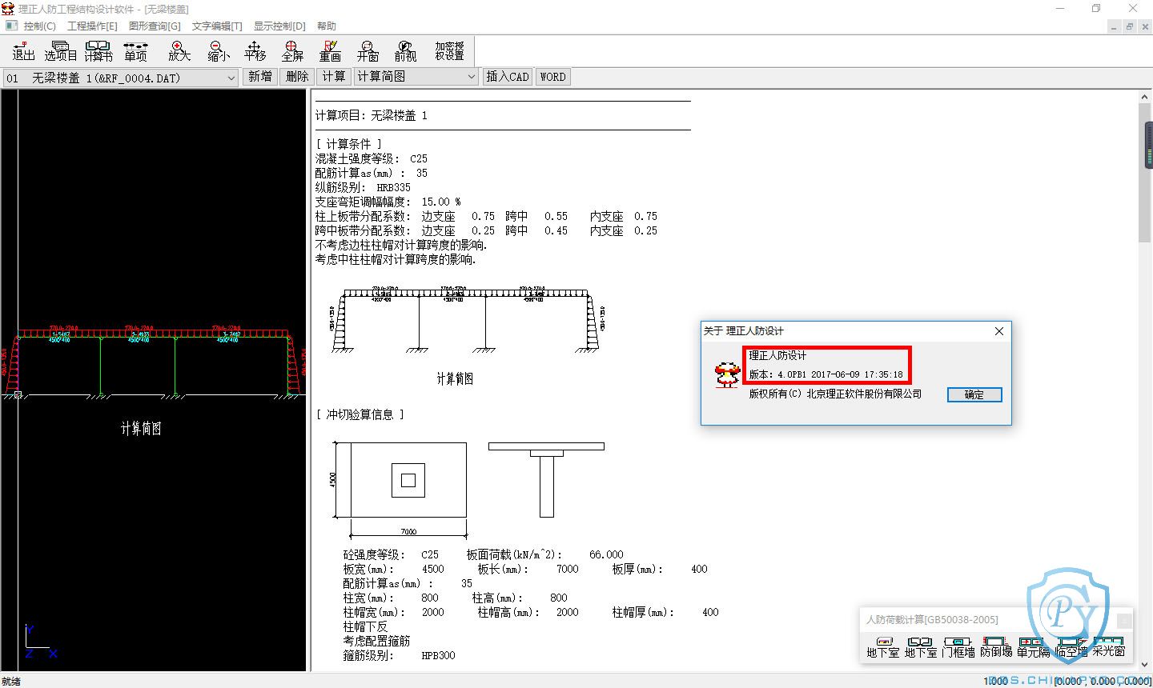Viewport: 1153px width, 688px height.
Task: Open the 临空墙 free-standing wall tool
Action: (1071, 647)
